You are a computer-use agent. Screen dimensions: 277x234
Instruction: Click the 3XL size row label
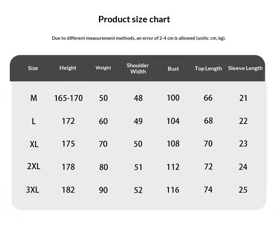point(33,190)
